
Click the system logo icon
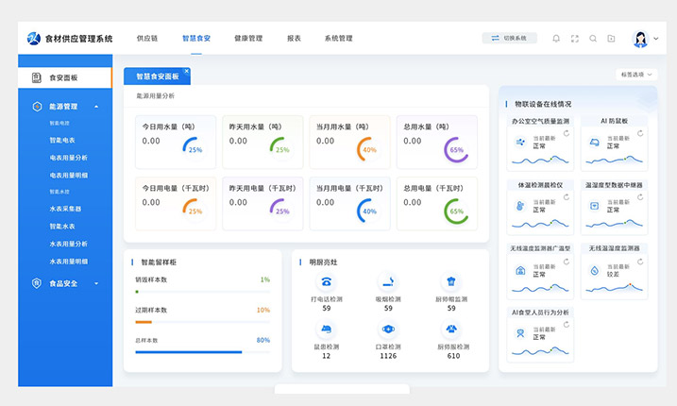[x=34, y=39]
